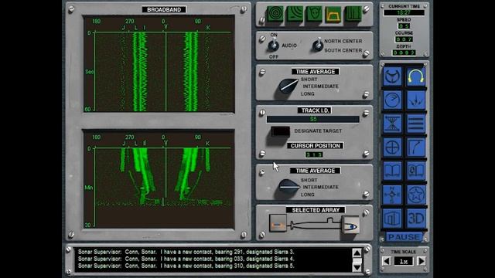Flip the North Center/South Center switch
Screen dimensions: 495x278
tap(318, 45)
